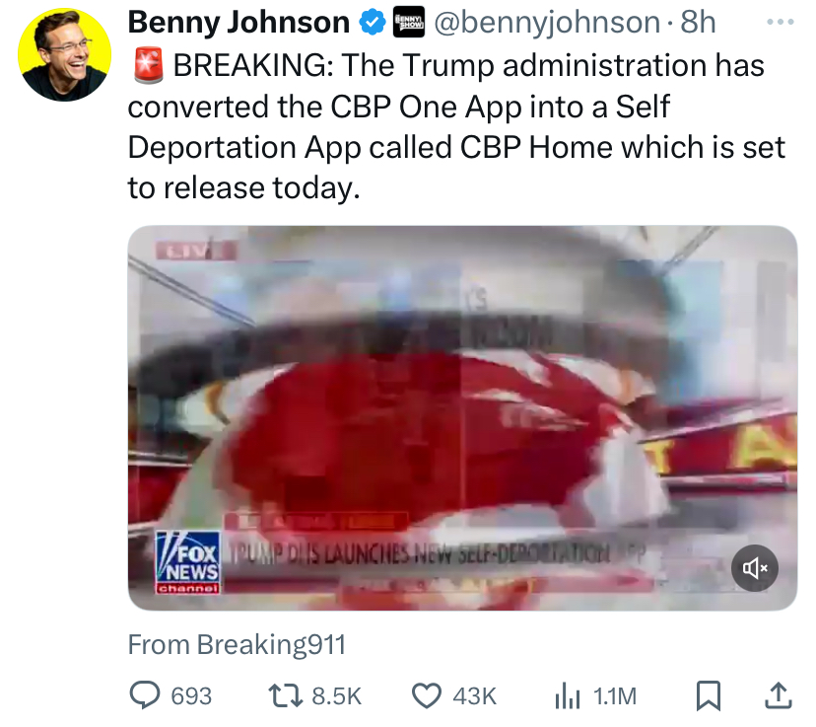Open the Benny Show affiliation badge
Screen dimensions: 816x727
409,23
